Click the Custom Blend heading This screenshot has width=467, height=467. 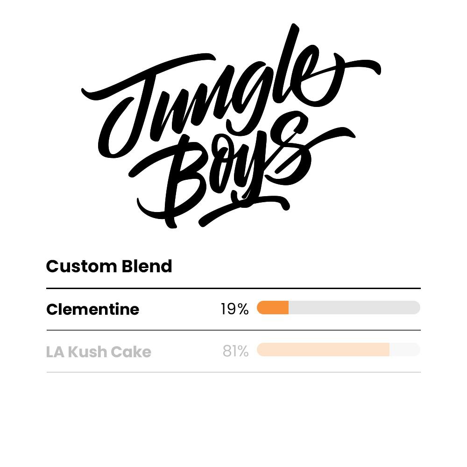pyautogui.click(x=109, y=266)
